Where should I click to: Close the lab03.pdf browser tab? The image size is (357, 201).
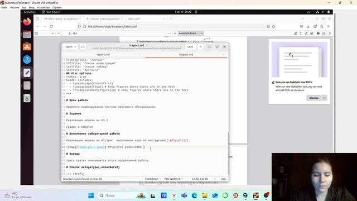click(163, 18)
